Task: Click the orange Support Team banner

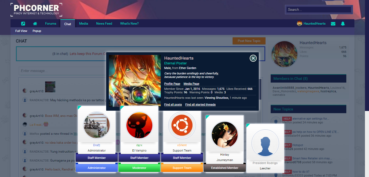Action: (182, 168)
